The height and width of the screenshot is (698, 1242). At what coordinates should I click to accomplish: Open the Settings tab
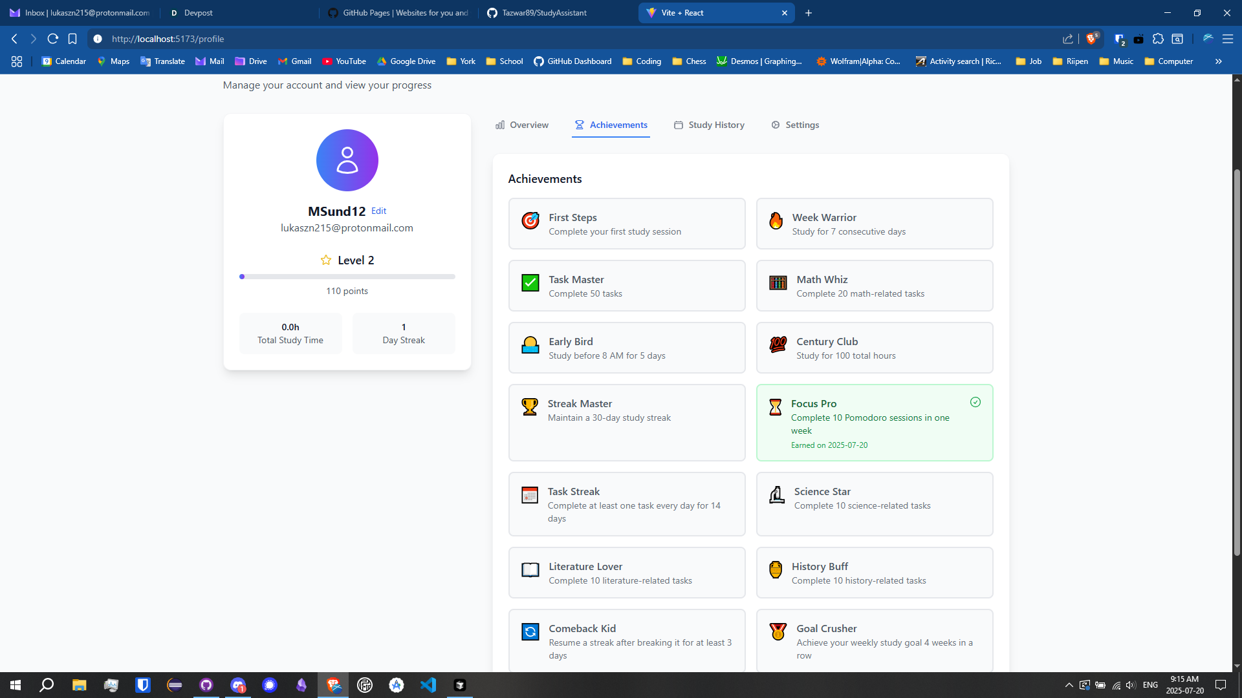click(795, 125)
